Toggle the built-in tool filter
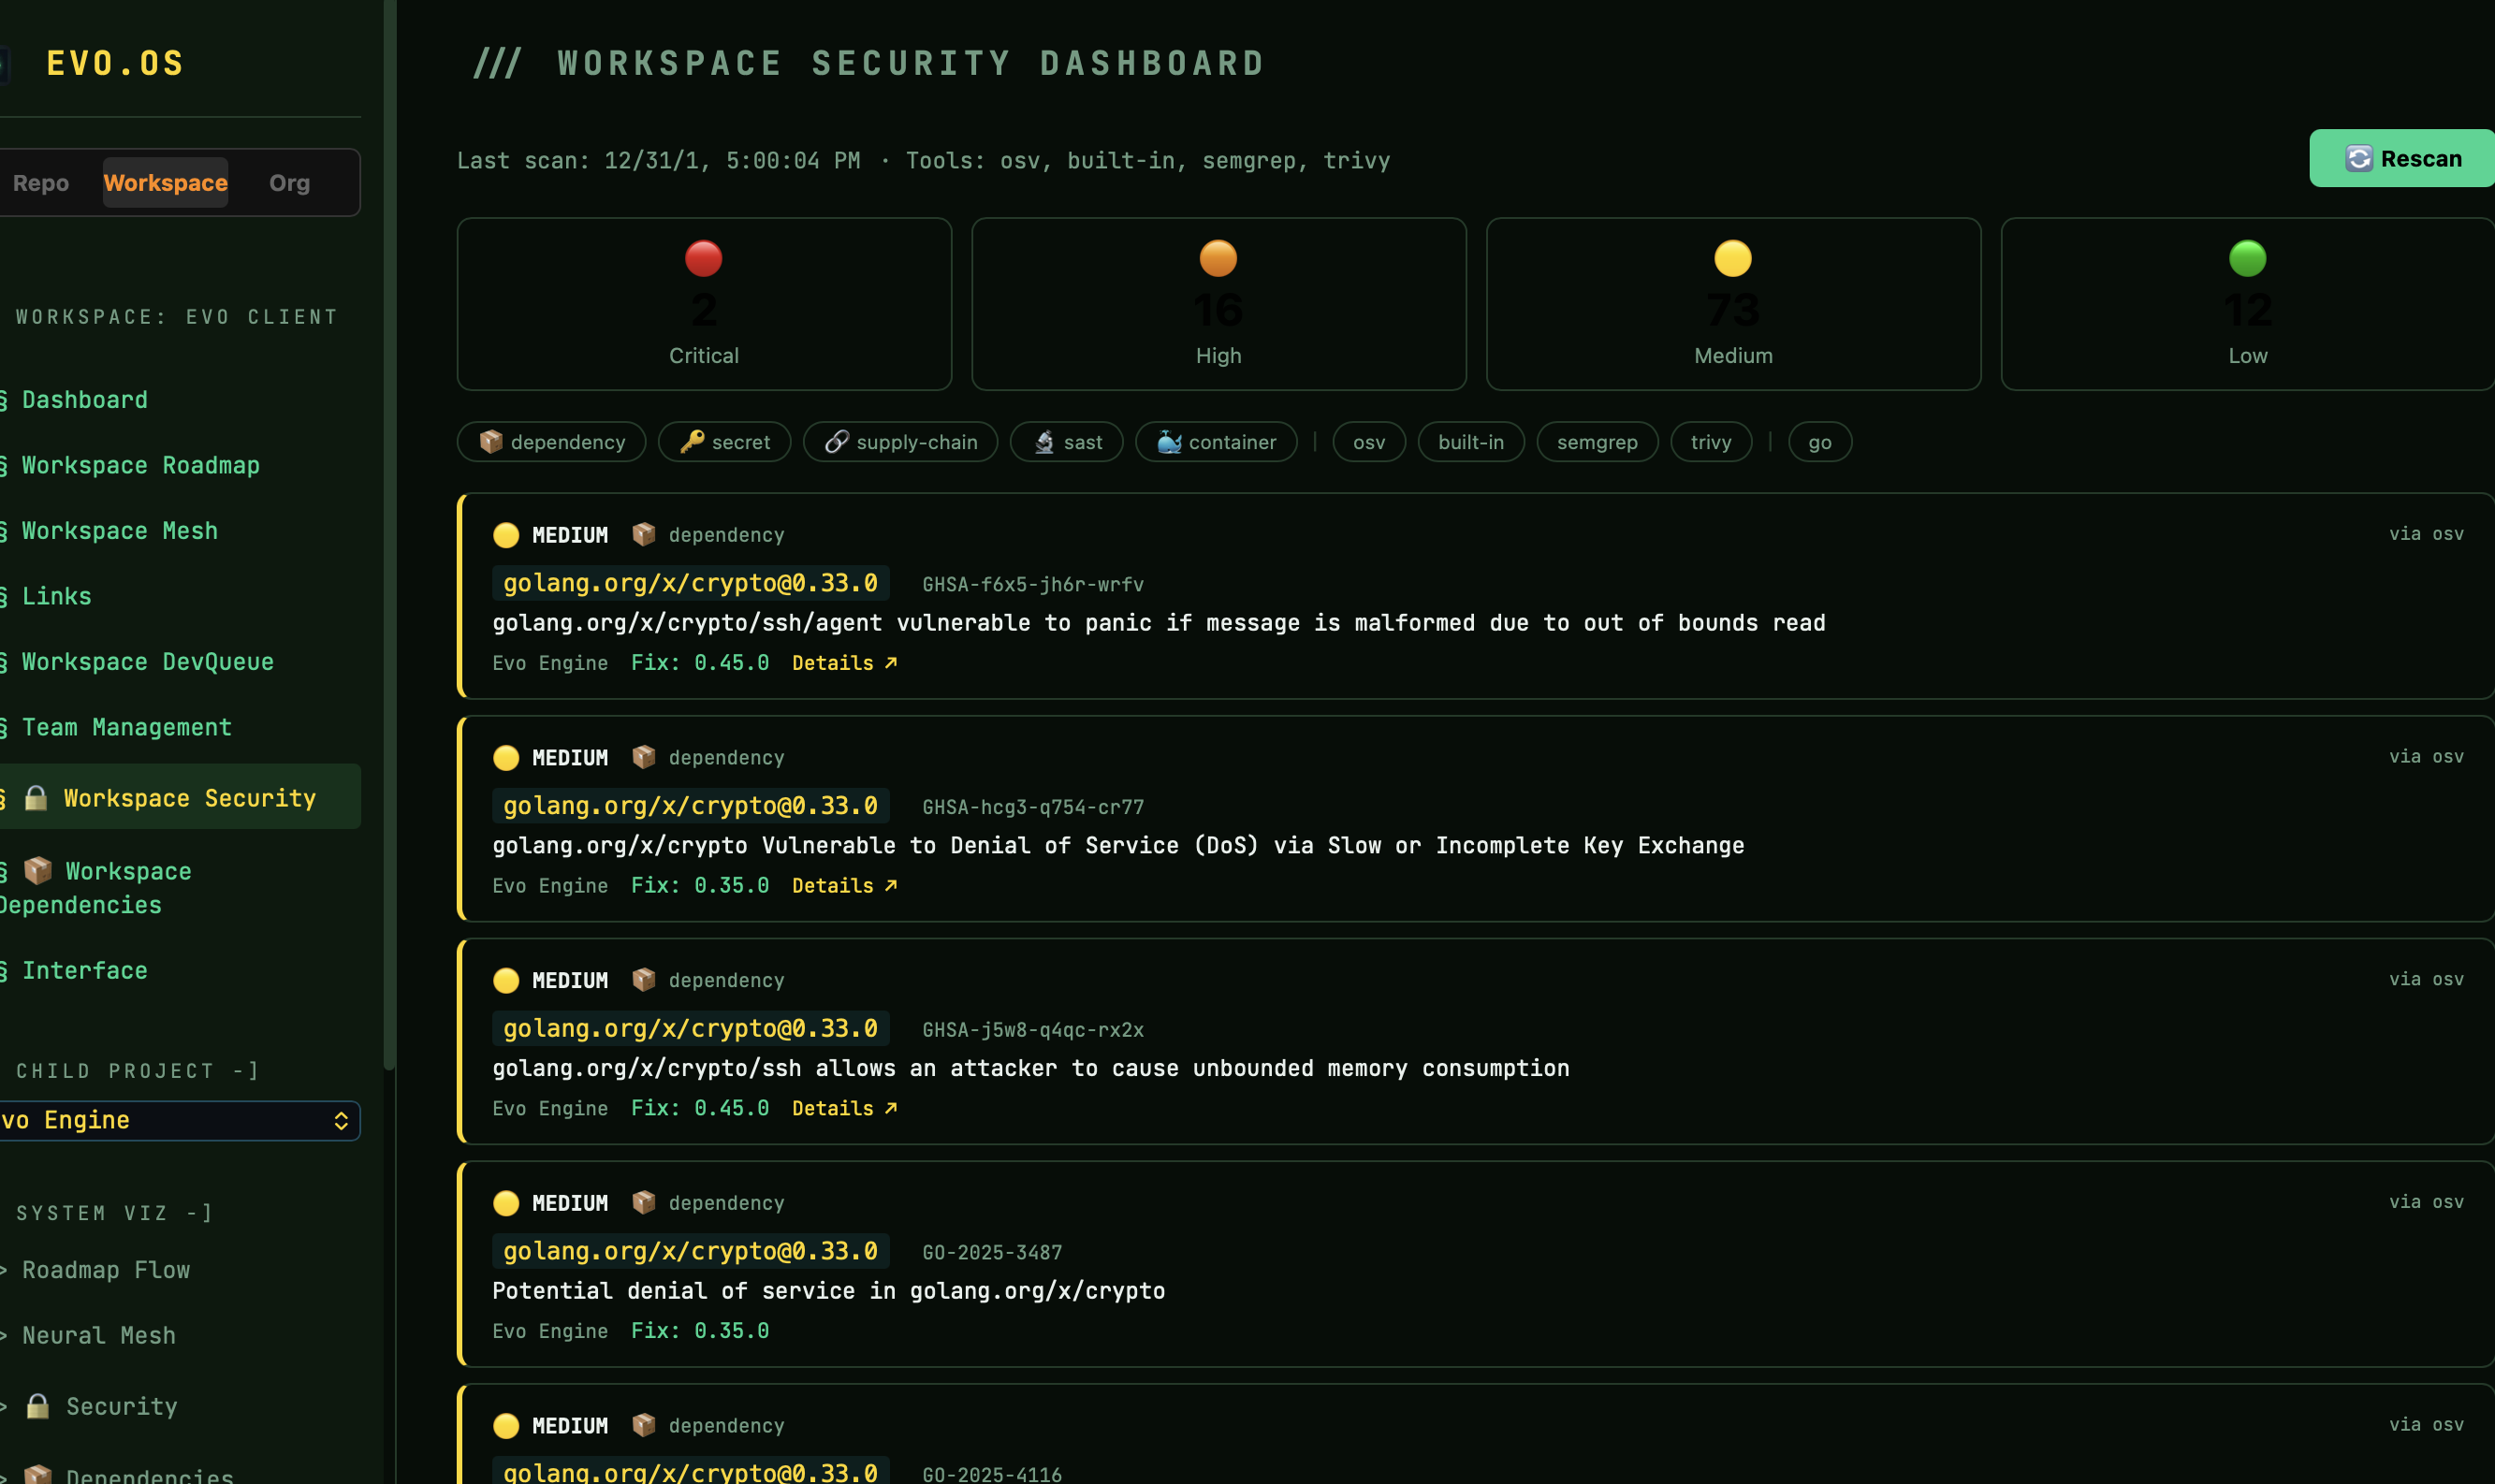Image resolution: width=2495 pixels, height=1484 pixels. [1471, 442]
